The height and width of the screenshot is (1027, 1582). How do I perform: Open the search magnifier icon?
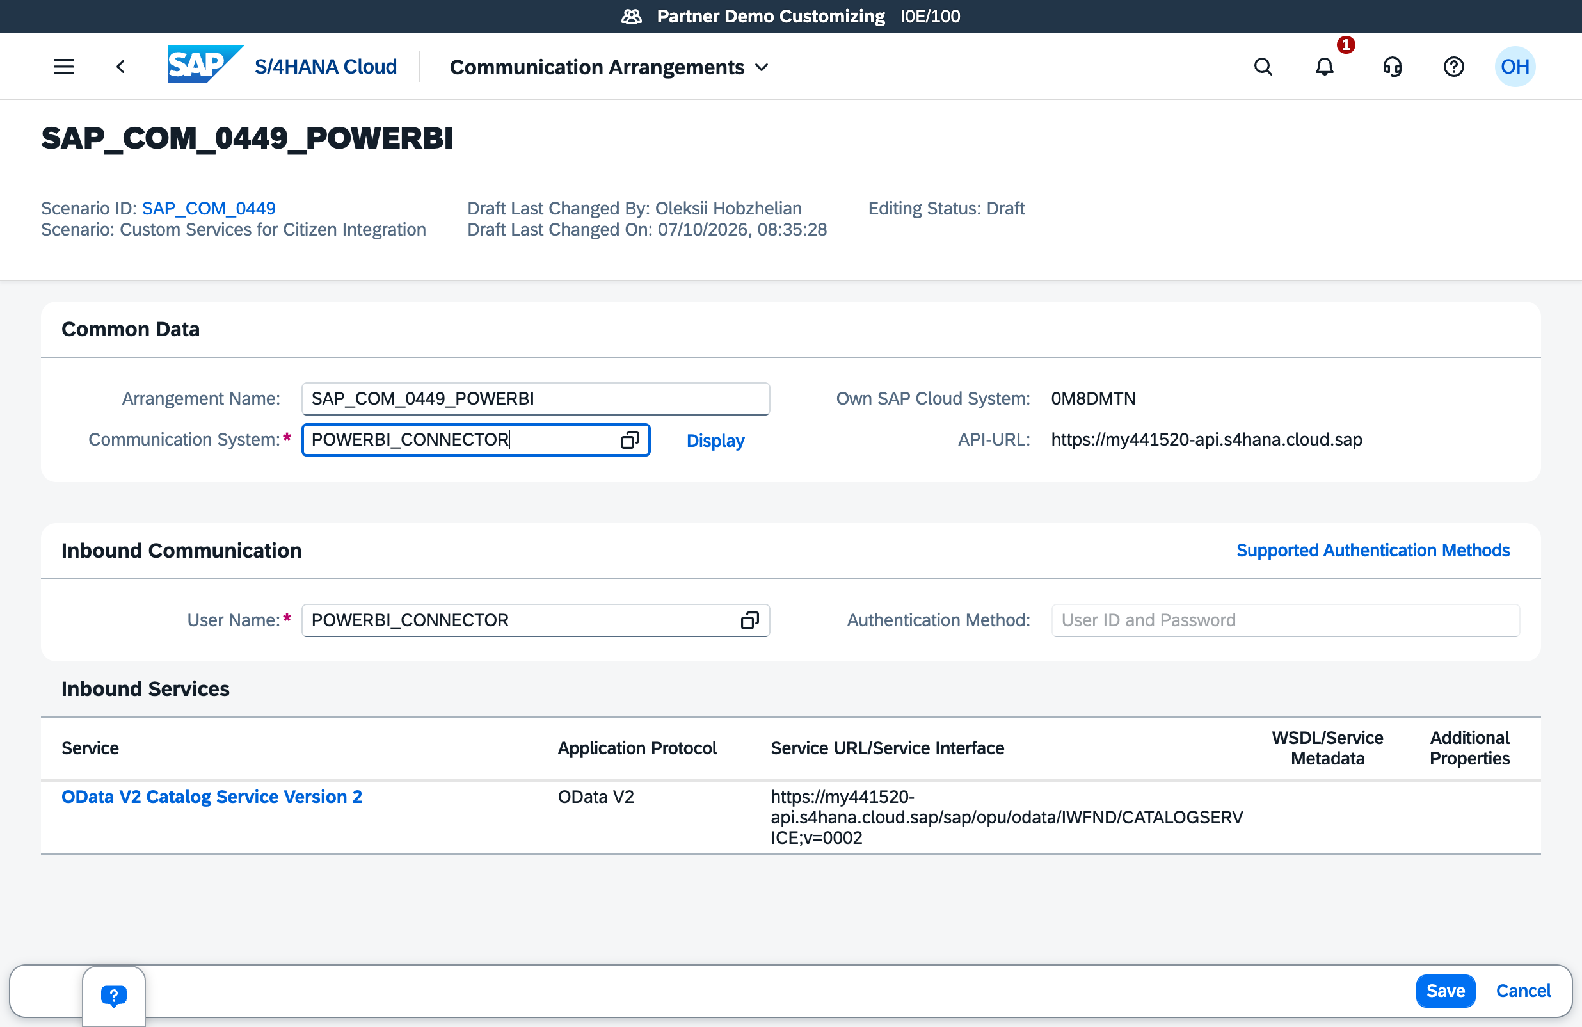coord(1263,67)
